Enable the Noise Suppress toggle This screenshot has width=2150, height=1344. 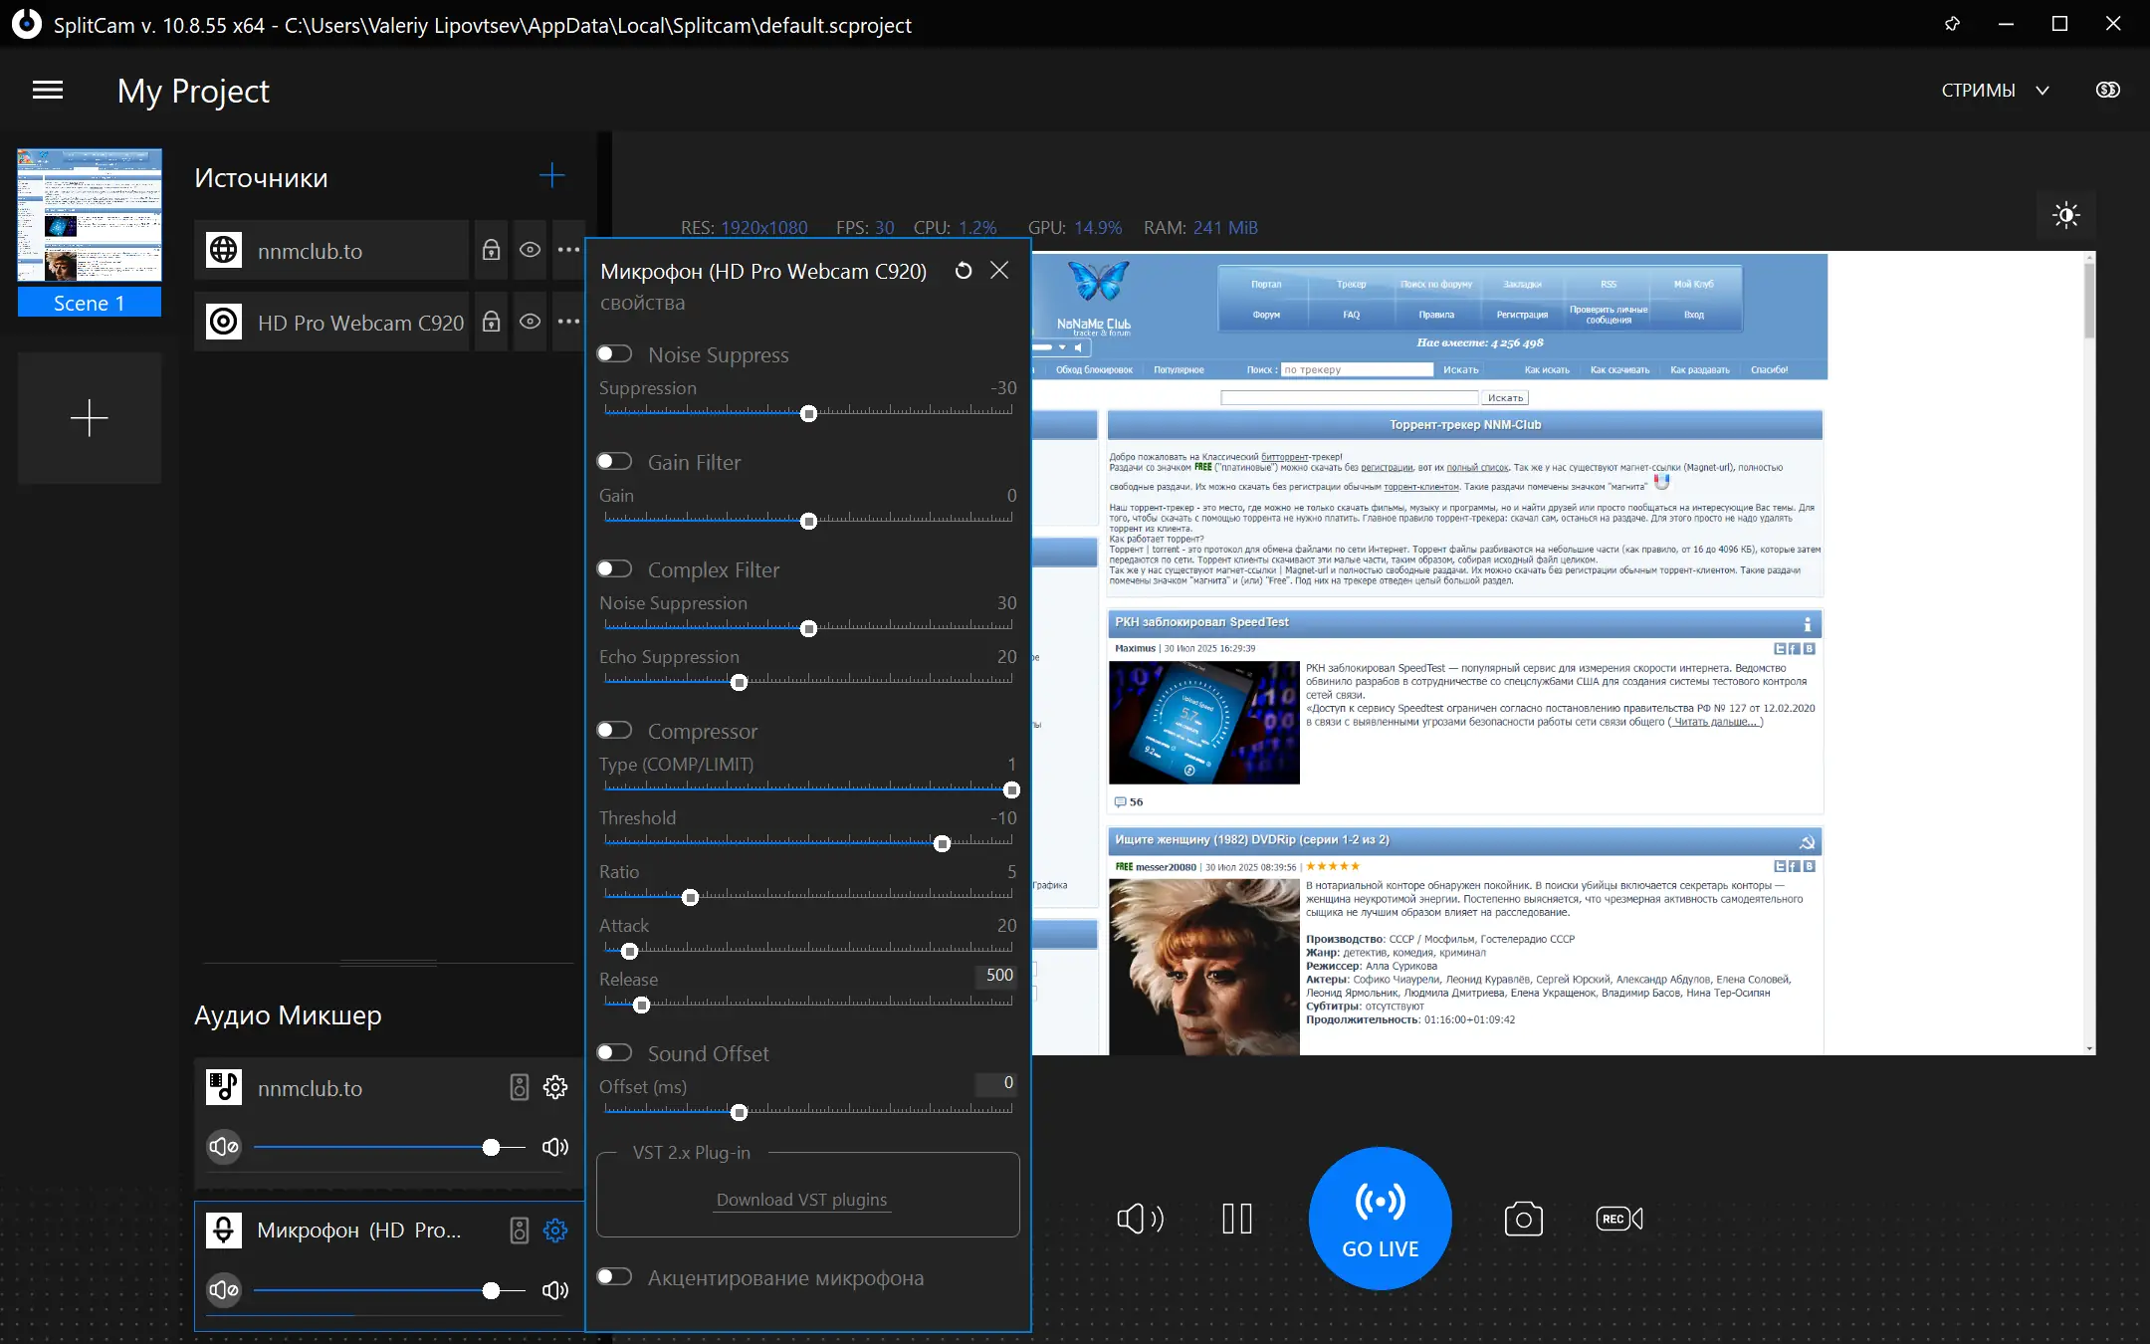pyautogui.click(x=615, y=354)
